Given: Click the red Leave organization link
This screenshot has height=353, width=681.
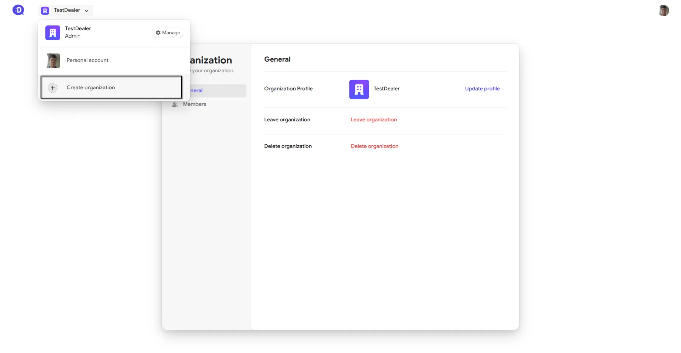Looking at the screenshot, I should pyautogui.click(x=374, y=120).
